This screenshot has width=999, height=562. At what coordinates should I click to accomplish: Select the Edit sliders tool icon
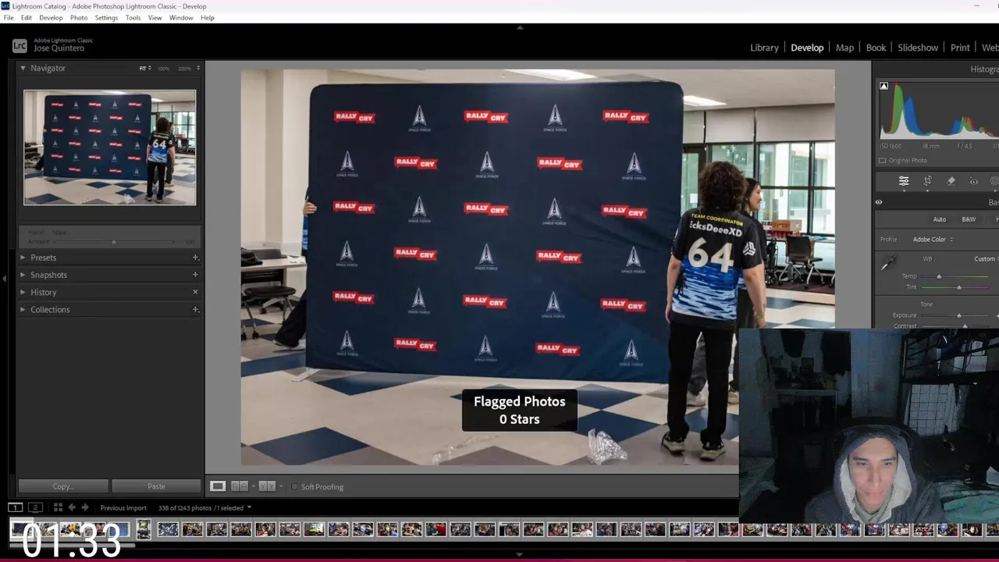tap(904, 181)
